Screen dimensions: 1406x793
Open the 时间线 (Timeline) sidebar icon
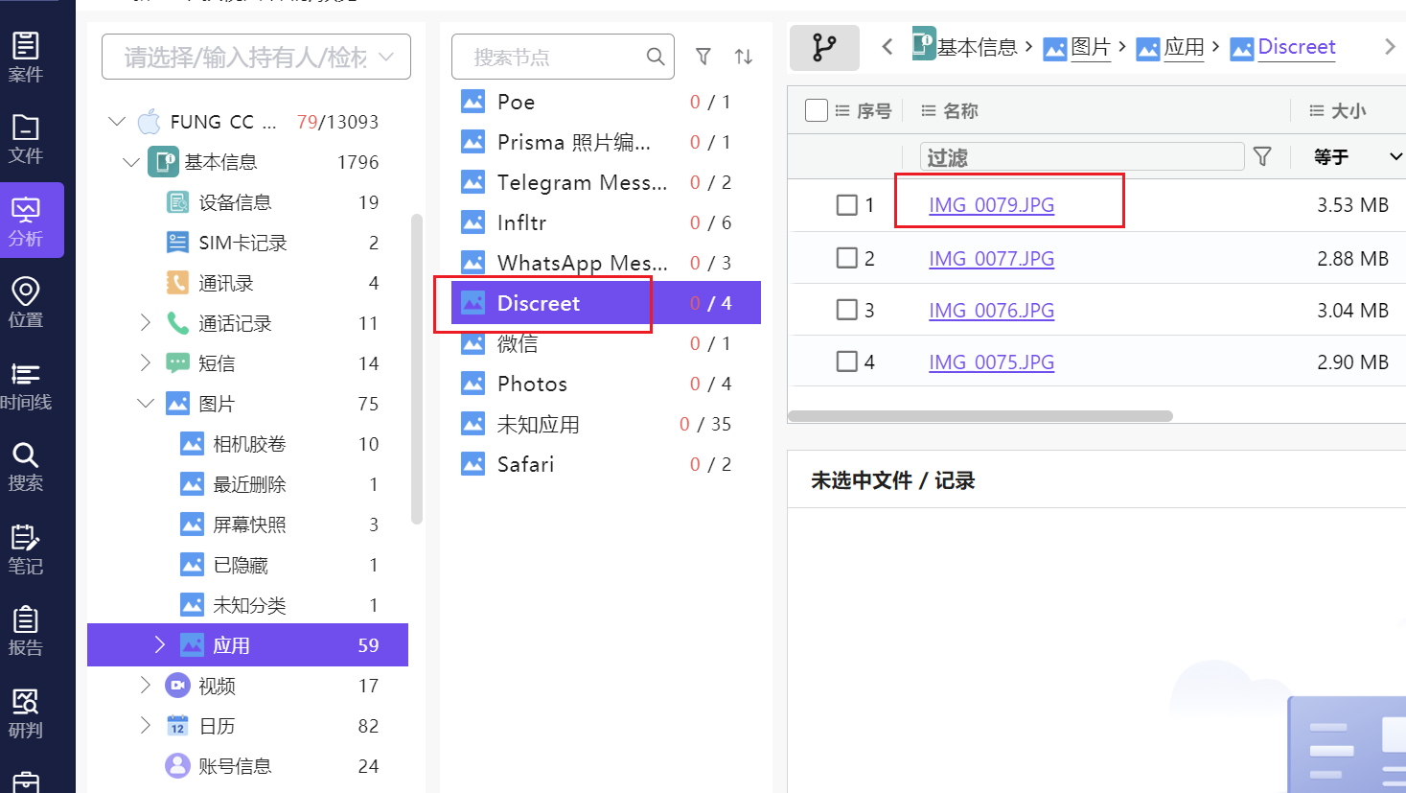pos(26,385)
